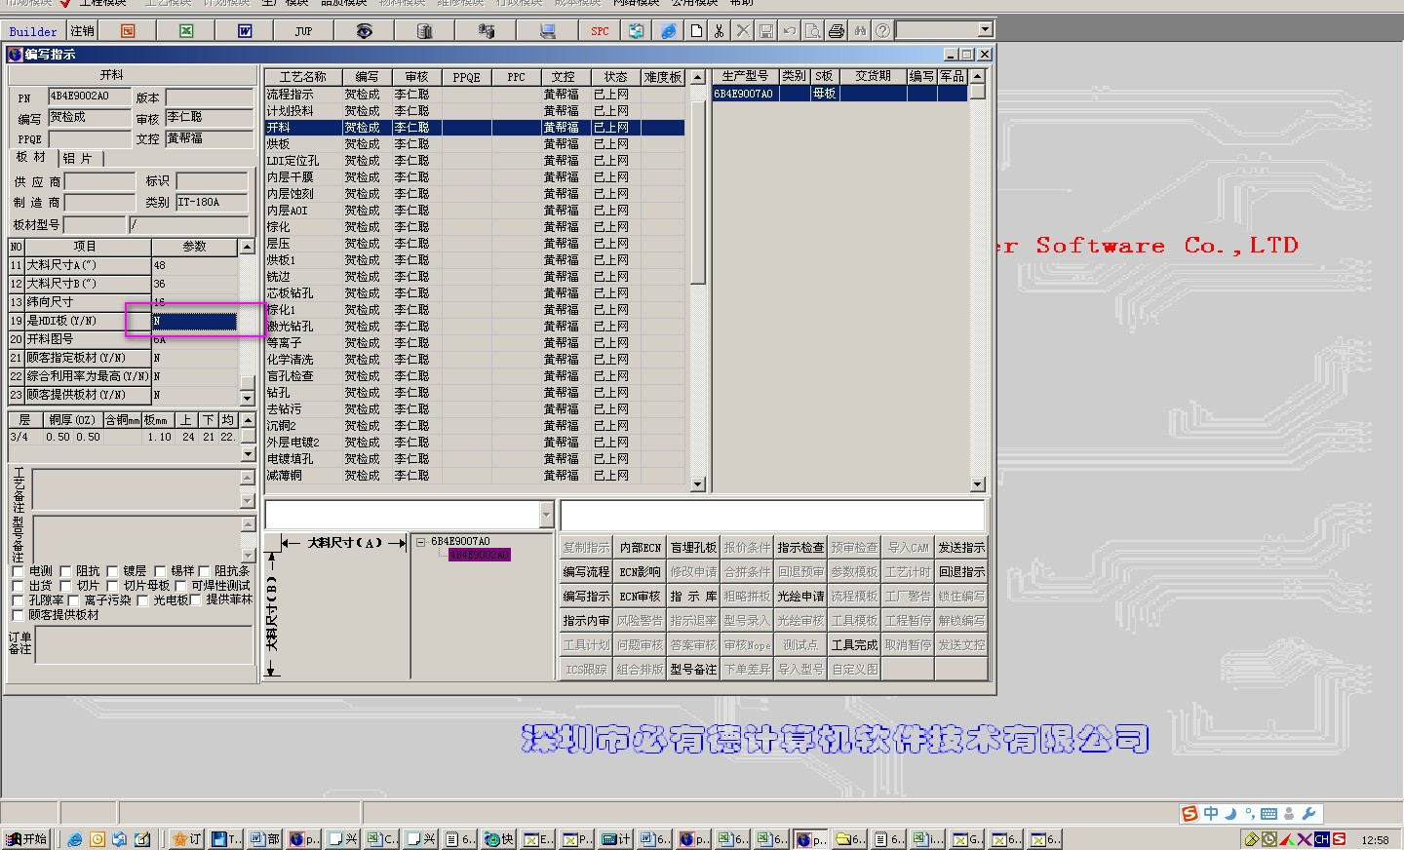Click the binoculars find icon

point(860,31)
